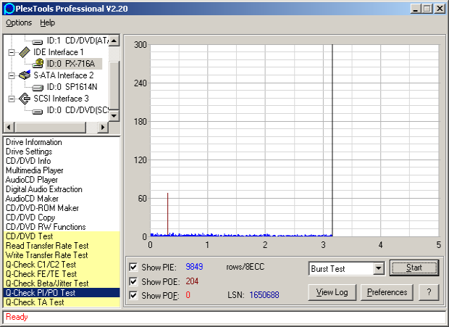The height and width of the screenshot is (327, 449).
Task: Open the Help menu
Action: click(47, 22)
